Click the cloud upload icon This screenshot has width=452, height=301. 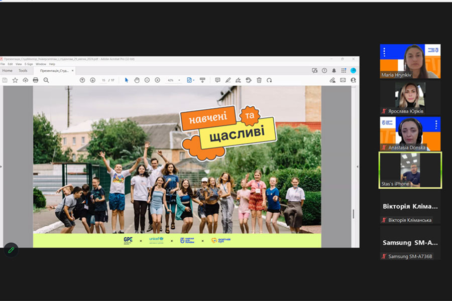click(26, 80)
